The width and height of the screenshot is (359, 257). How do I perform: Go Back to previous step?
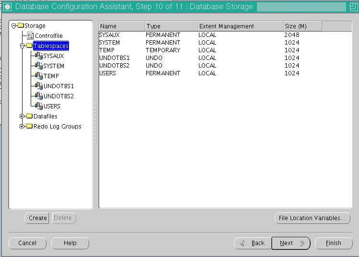click(x=253, y=243)
